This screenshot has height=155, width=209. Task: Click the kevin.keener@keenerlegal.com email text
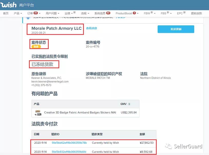[50, 82]
